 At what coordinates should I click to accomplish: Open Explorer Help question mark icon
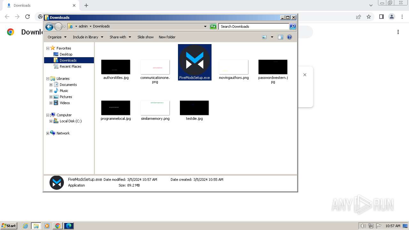[289, 37]
